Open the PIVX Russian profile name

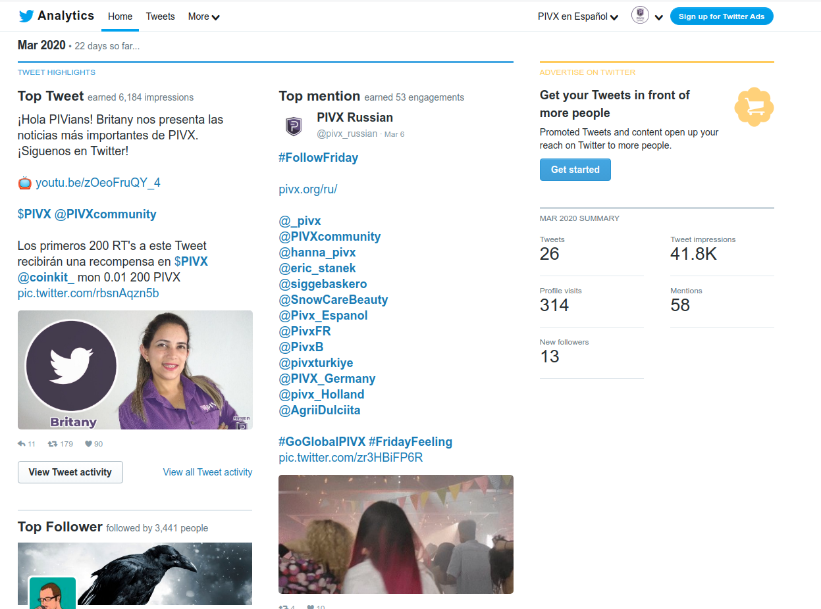coord(355,118)
